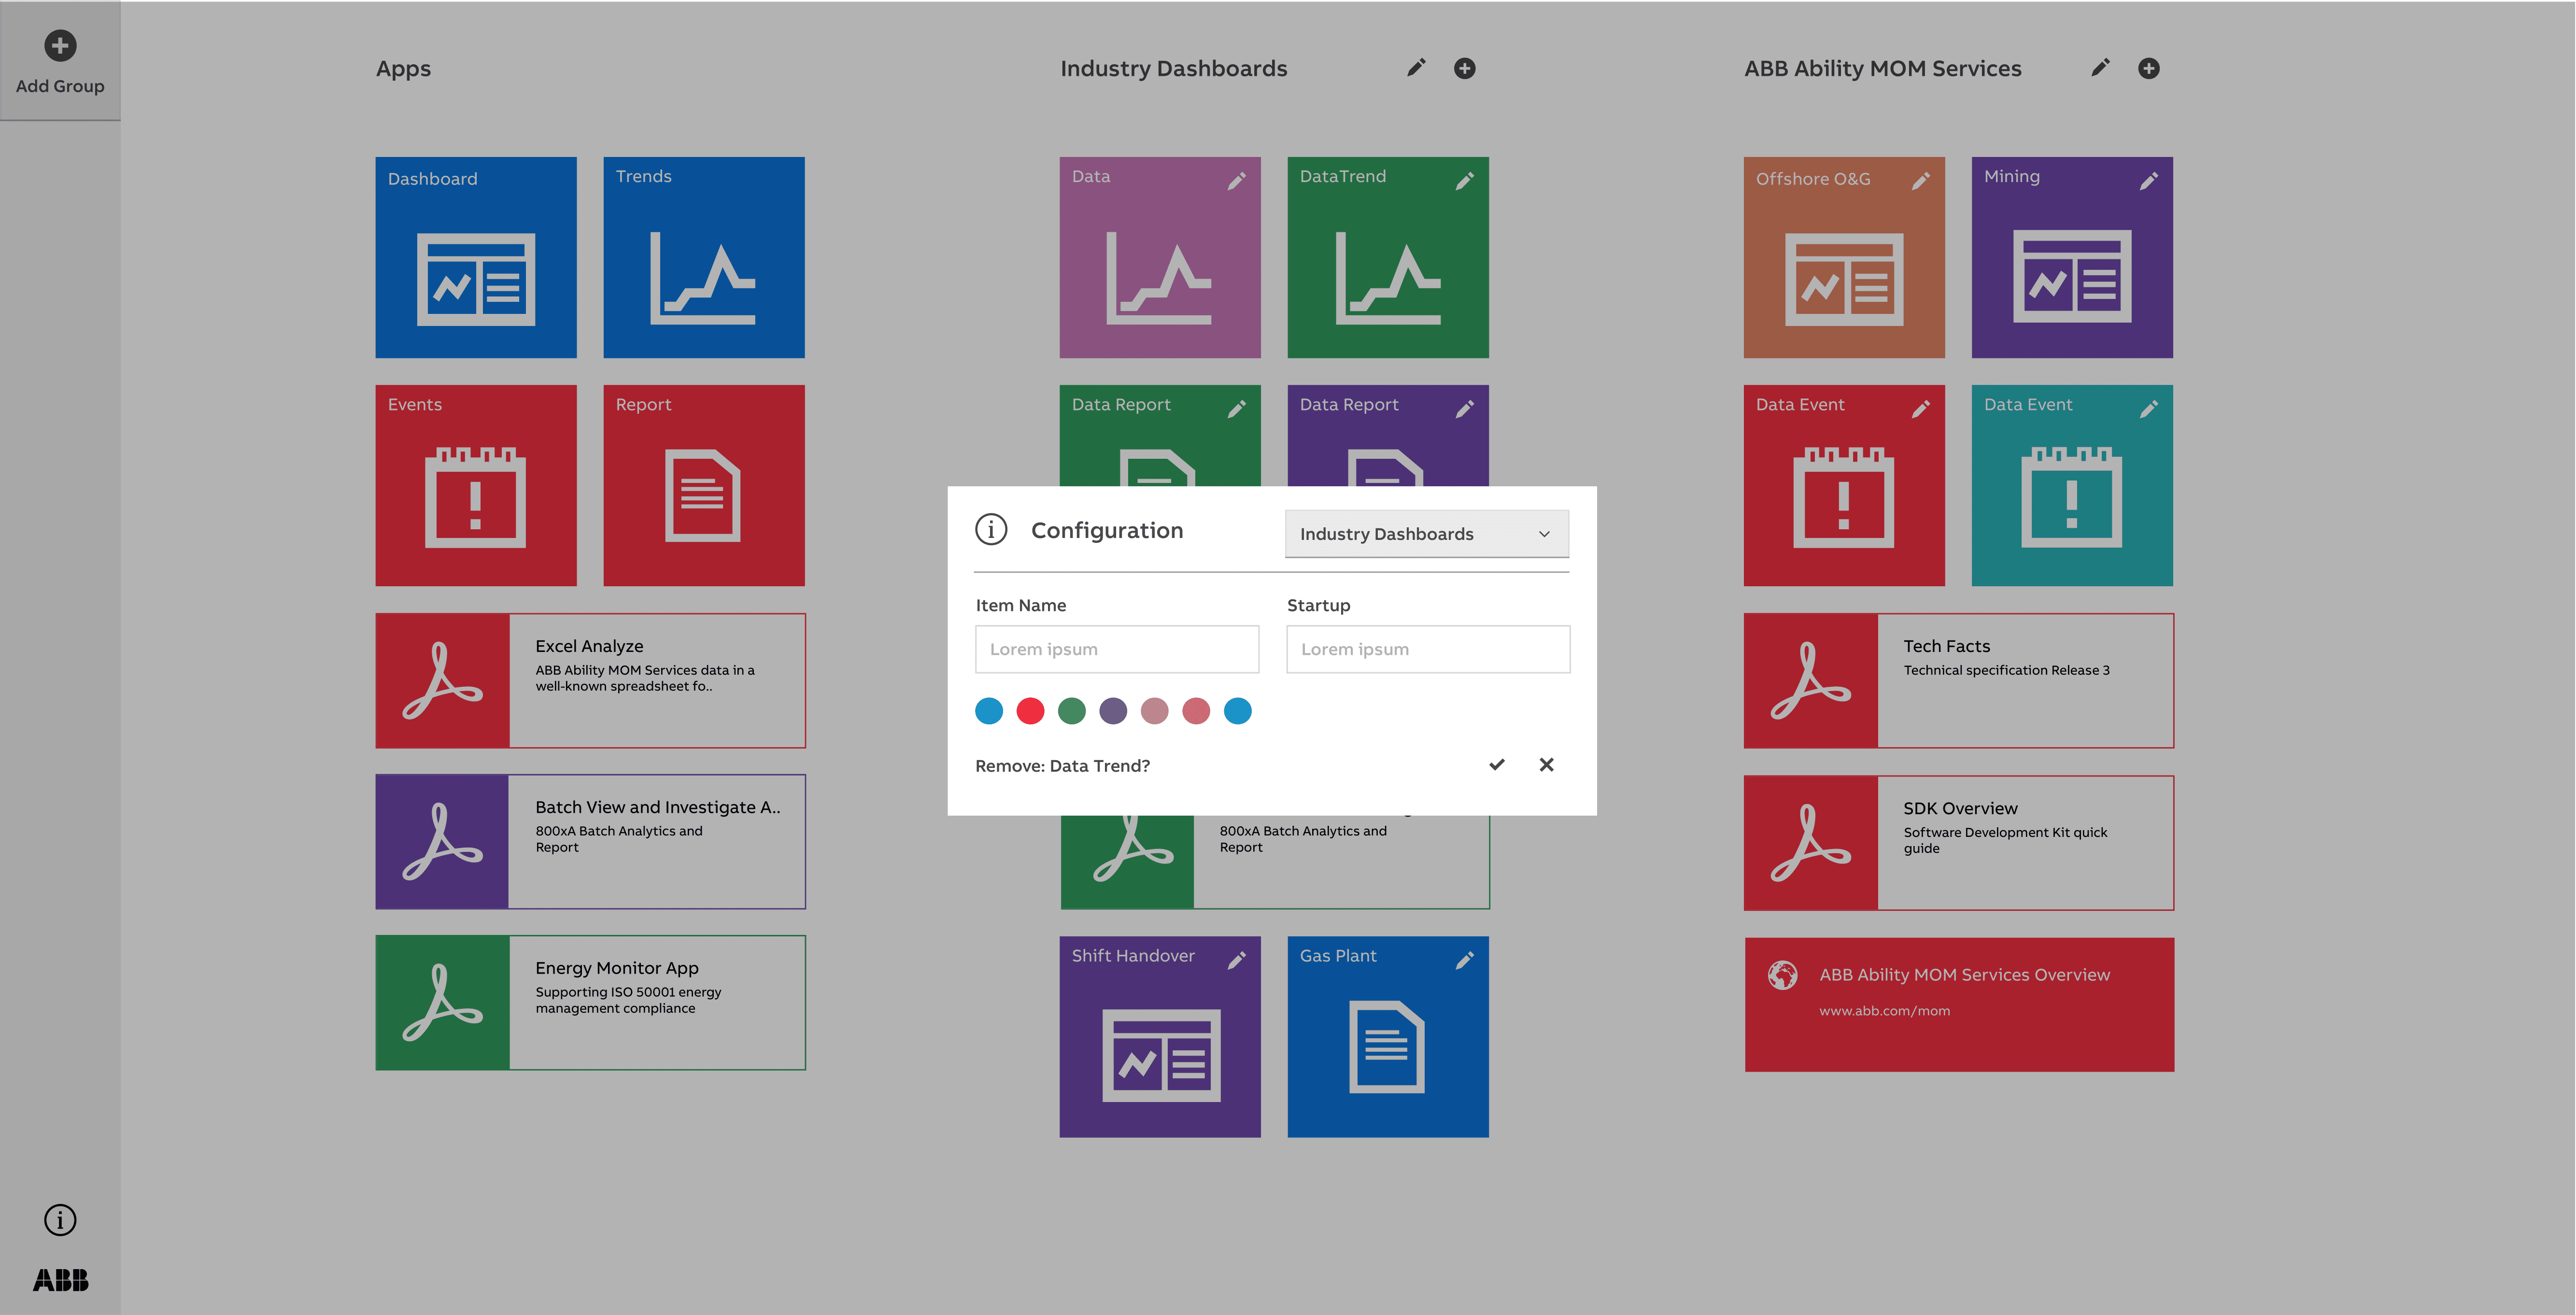This screenshot has width=2576, height=1315.
Task: Edit the Mining tile via pencil icon
Action: [x=2149, y=181]
